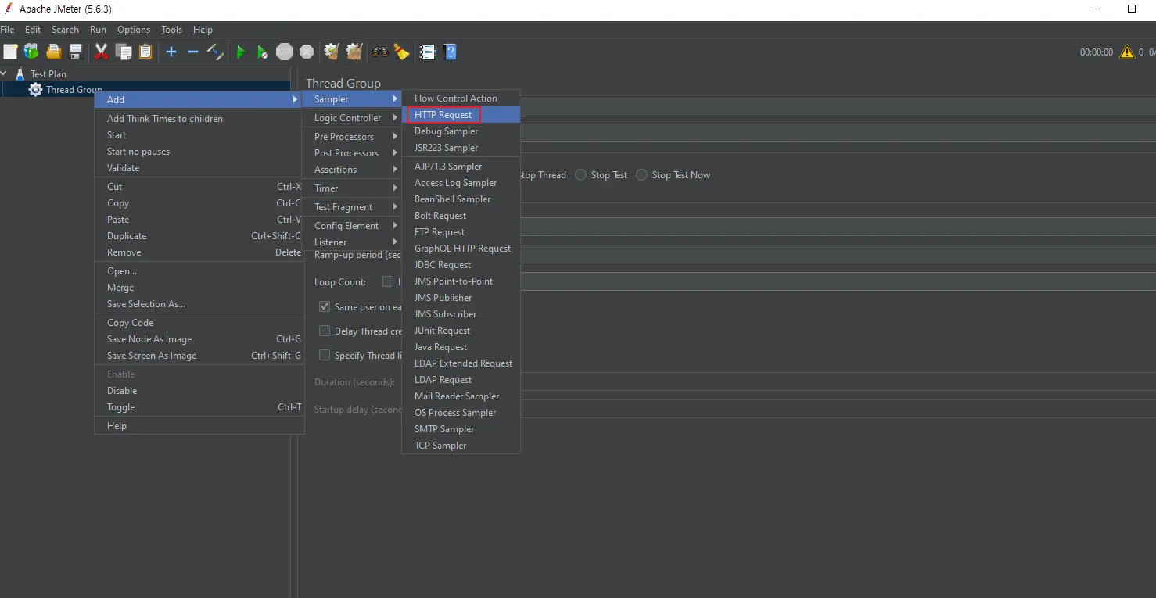Choose HTTP Request from the Sampler list

coord(461,115)
